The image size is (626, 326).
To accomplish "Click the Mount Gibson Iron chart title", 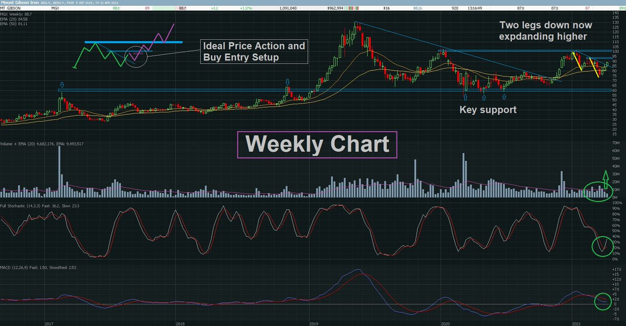I will (x=20, y=3).
